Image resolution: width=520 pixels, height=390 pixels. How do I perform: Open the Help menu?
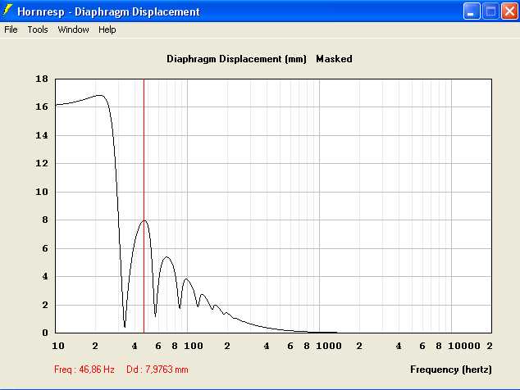107,29
